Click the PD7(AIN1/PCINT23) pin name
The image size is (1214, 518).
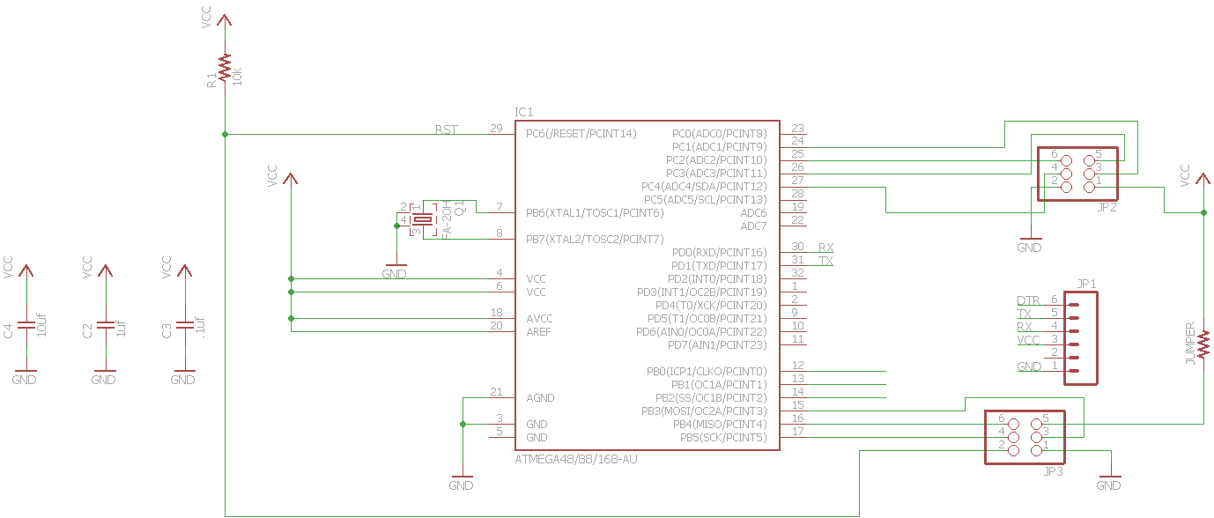point(717,345)
